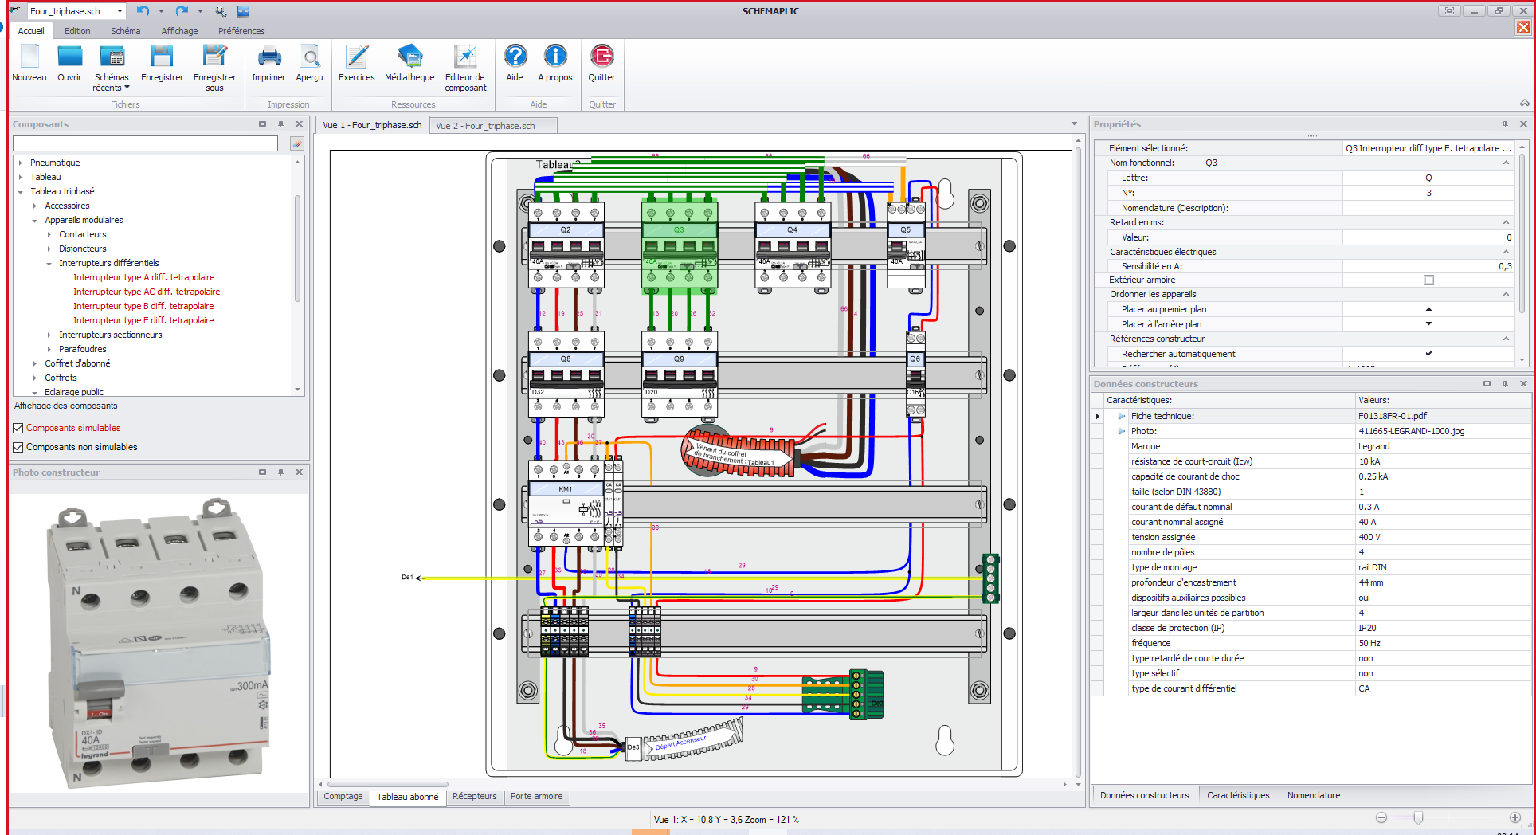Viewport: 1536px width, 835px height.
Task: Expand the Contacteurs tree node
Action: click(49, 235)
